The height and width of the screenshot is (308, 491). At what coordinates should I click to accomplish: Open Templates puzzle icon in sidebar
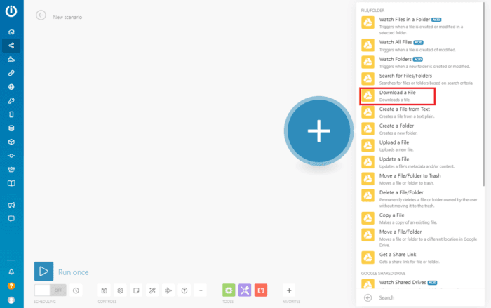tap(11, 60)
